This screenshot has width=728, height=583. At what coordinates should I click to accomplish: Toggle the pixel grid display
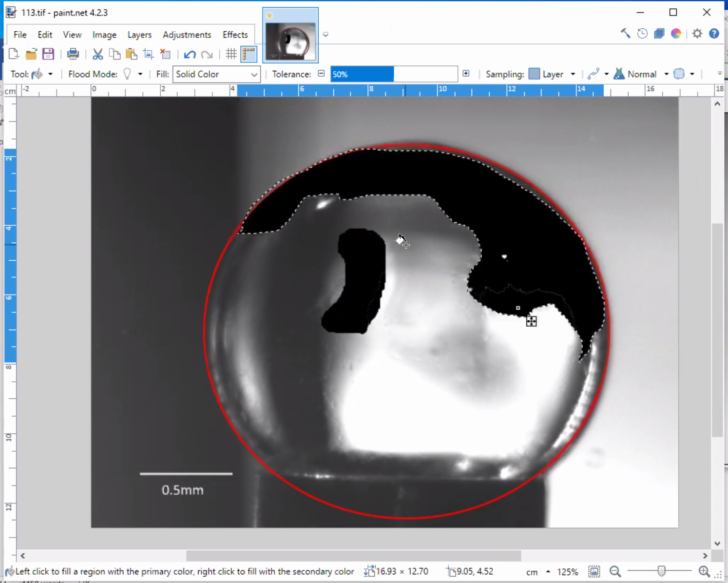(231, 54)
